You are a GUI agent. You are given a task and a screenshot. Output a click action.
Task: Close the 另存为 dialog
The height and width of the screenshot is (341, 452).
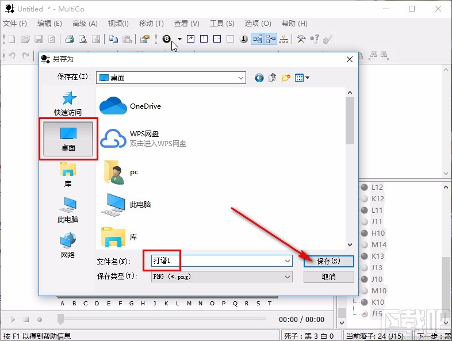(x=350, y=59)
